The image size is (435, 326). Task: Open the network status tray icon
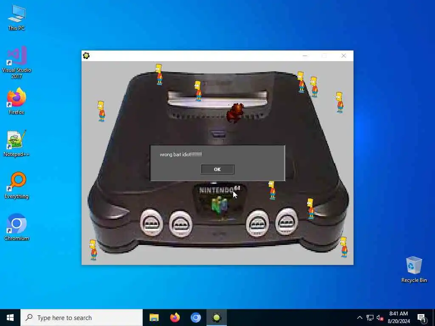click(370, 318)
